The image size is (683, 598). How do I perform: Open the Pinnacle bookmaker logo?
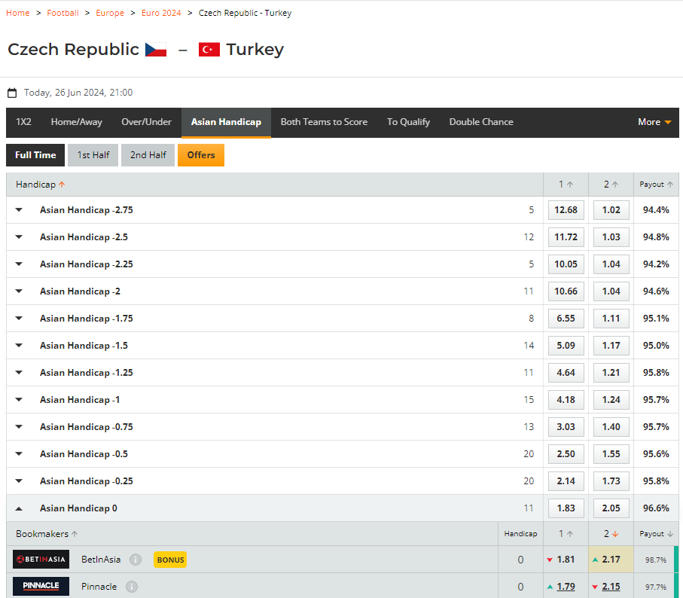point(41,586)
